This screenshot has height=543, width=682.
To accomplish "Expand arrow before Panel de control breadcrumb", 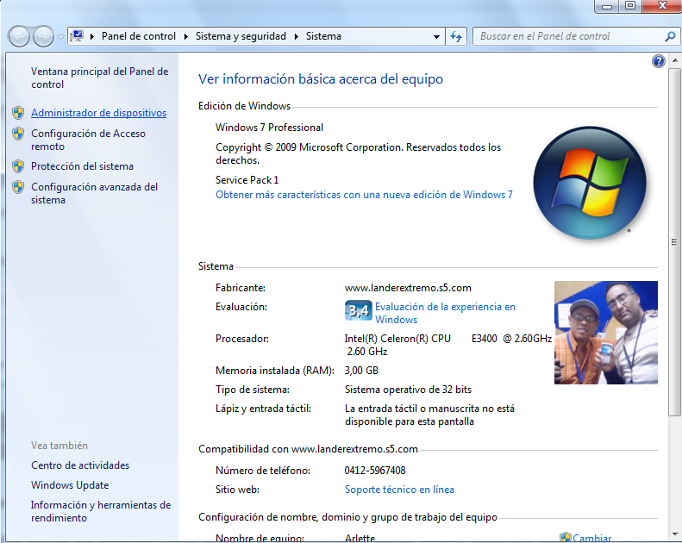I will click(x=92, y=36).
